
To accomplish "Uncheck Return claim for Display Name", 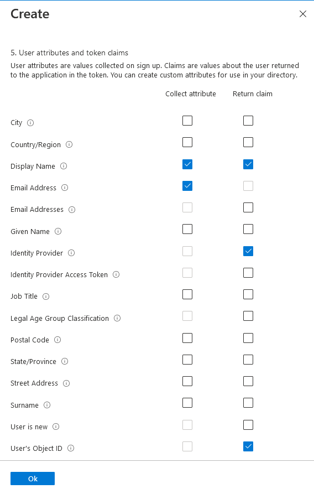I will pos(248,164).
